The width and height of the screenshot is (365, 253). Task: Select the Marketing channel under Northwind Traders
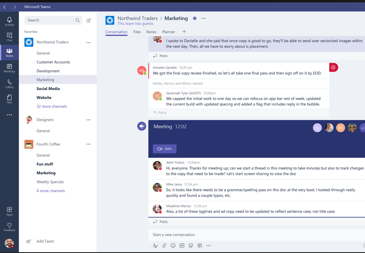point(58,80)
